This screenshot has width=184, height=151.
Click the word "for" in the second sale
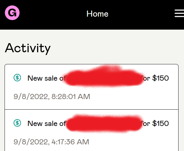[x=145, y=124]
